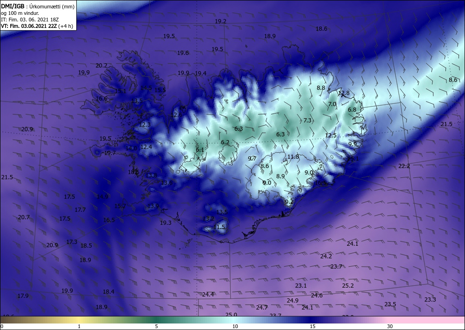Select the '12.4' map value
This screenshot has width=465, height=330.
(146, 147)
